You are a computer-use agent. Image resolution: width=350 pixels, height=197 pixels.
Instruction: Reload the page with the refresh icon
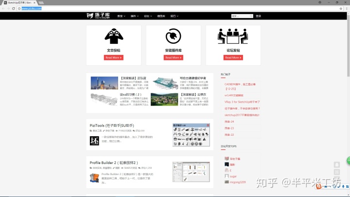14,8
